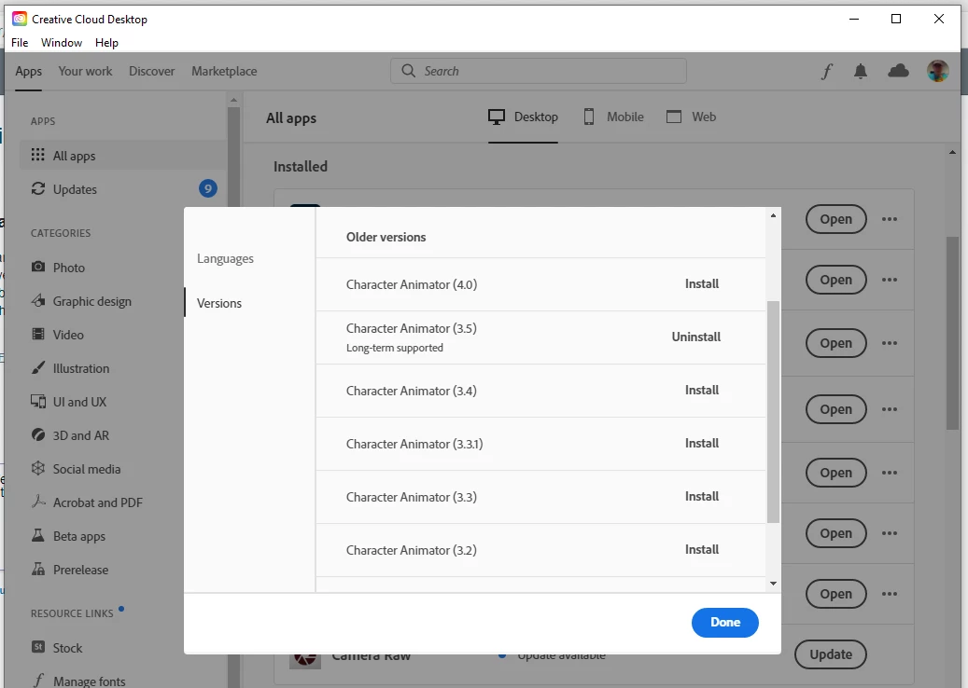Screen dimensions: 968x688
Task: Open the fonts icon in the header
Action: [827, 72]
